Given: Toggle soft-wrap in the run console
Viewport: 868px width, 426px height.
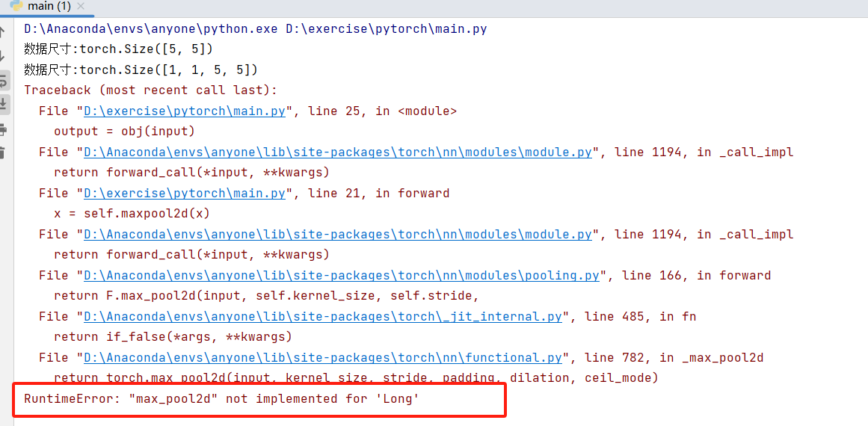Looking at the screenshot, I should [3, 81].
